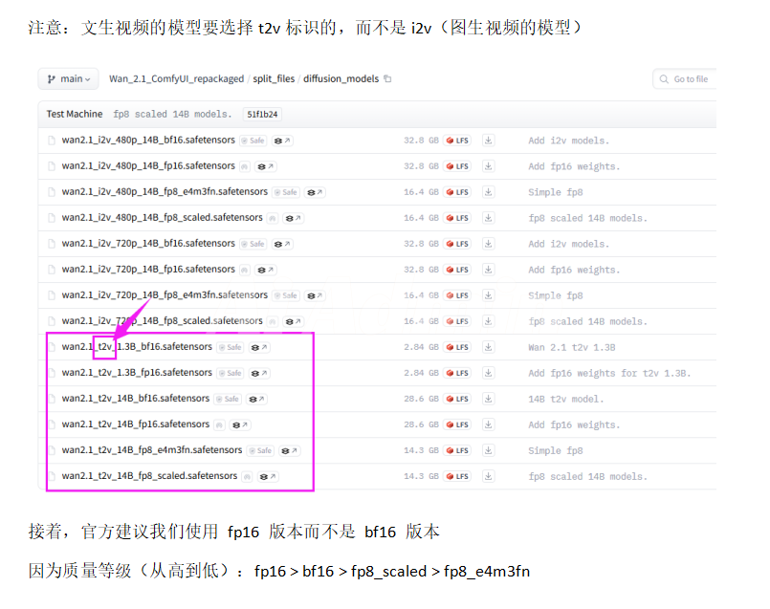Open the wan2.1_t2v_14B_fp8_e4m3fn.safetensors file

[x=151, y=450]
